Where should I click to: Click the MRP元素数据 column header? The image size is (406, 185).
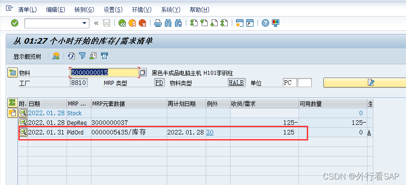(129, 104)
